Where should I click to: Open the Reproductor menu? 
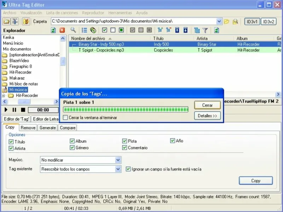pos(93,13)
